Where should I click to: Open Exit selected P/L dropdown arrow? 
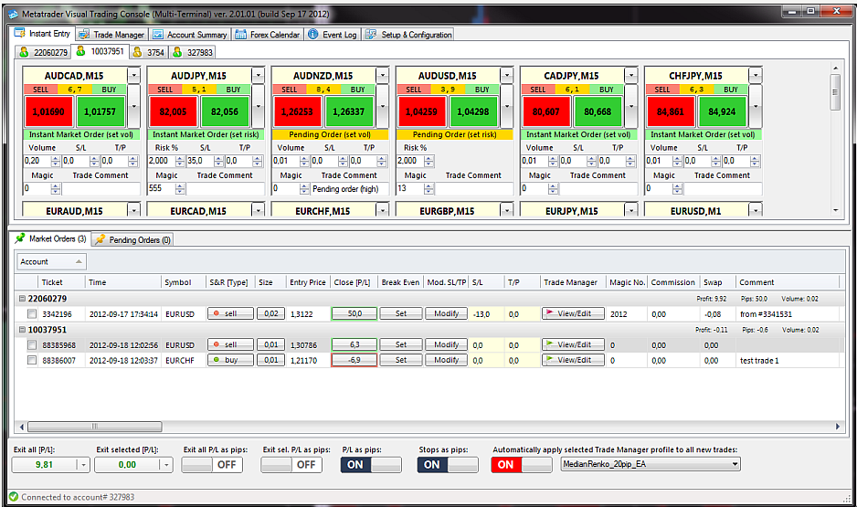click(x=166, y=465)
